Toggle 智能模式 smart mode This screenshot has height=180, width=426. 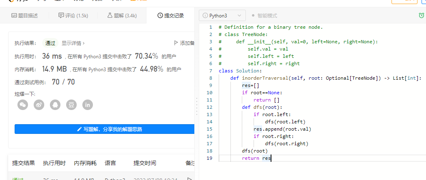pyautogui.click(x=265, y=16)
